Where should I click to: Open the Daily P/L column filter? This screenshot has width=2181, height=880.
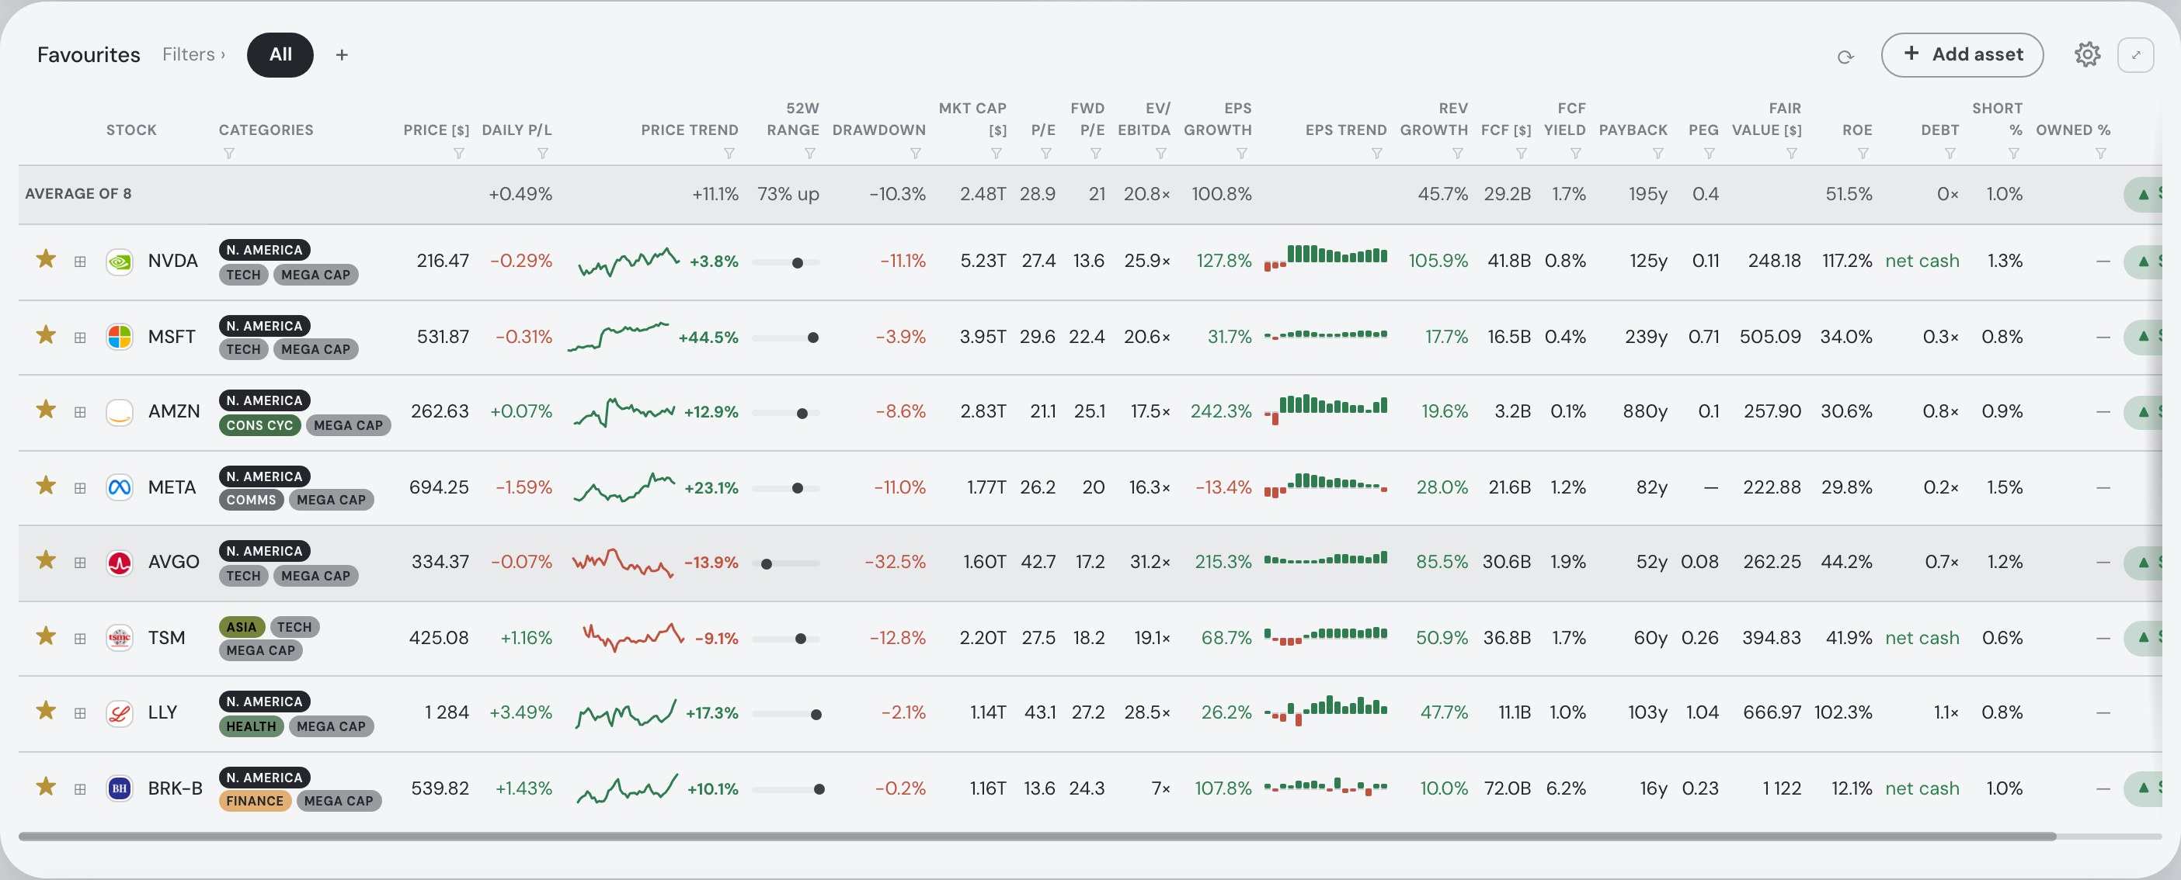pyautogui.click(x=543, y=153)
